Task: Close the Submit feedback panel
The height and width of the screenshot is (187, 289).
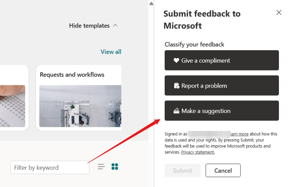Action: [279, 12]
